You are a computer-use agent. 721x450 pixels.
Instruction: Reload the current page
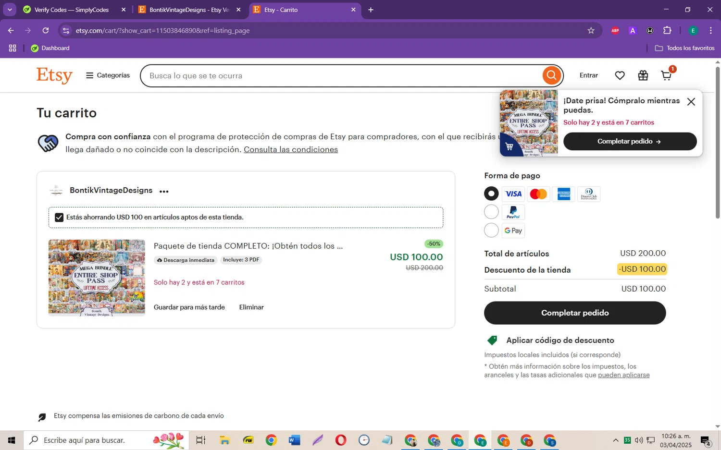click(x=46, y=31)
